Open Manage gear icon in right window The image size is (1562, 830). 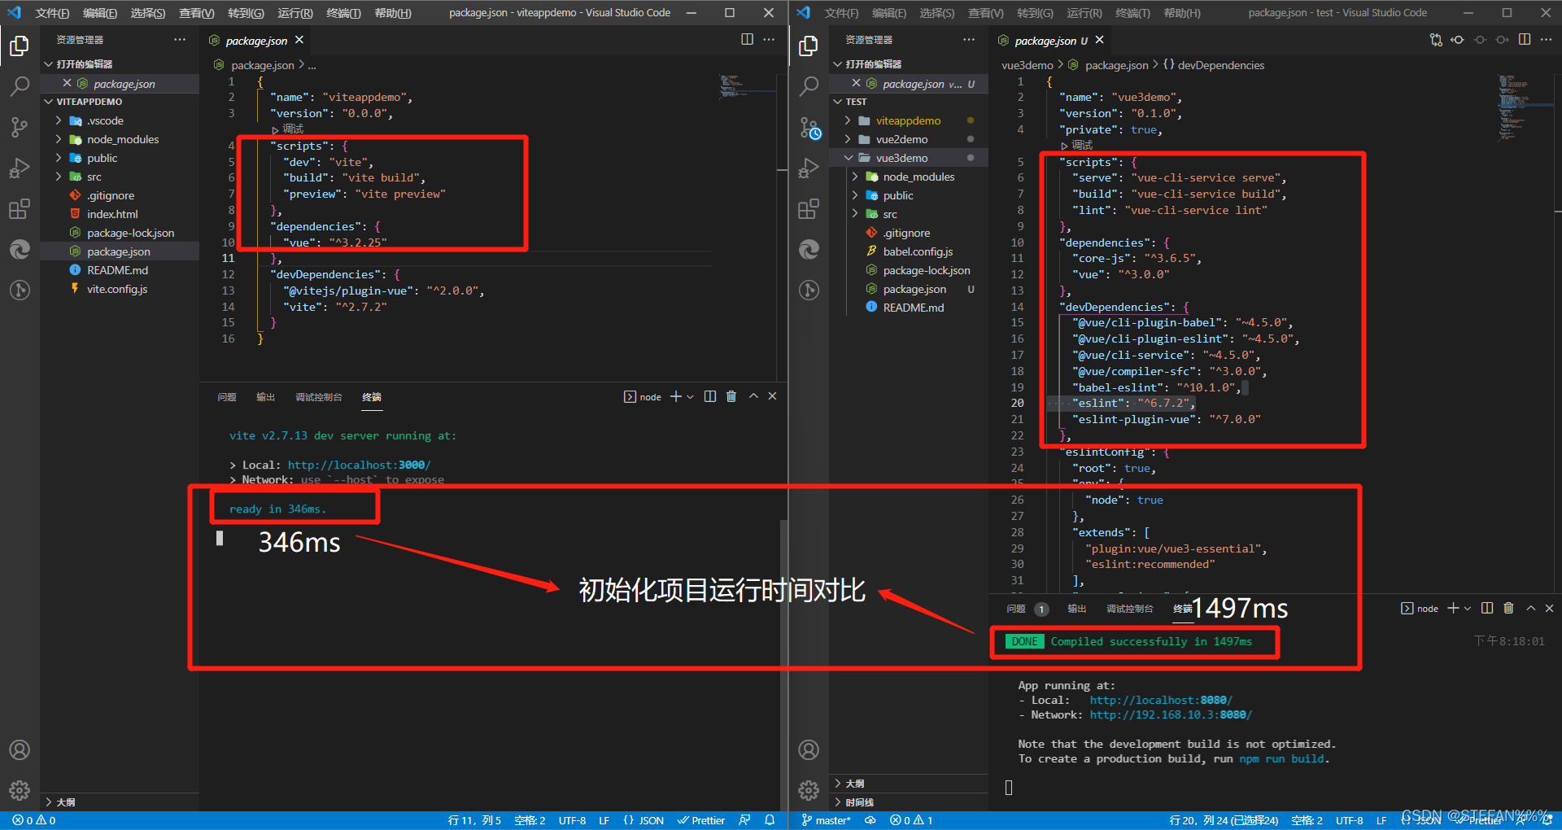click(809, 790)
